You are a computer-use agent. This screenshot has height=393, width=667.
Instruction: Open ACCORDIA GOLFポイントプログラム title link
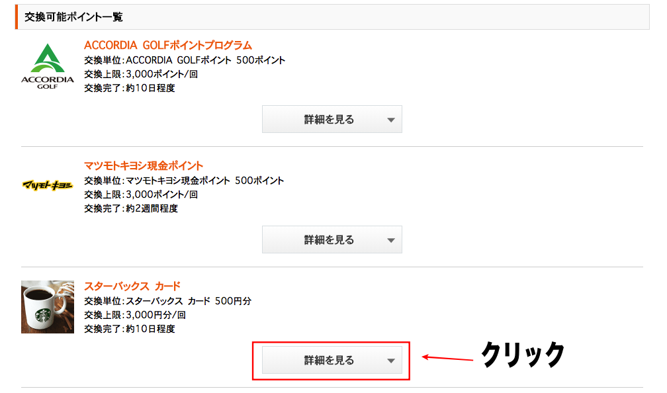(x=168, y=45)
